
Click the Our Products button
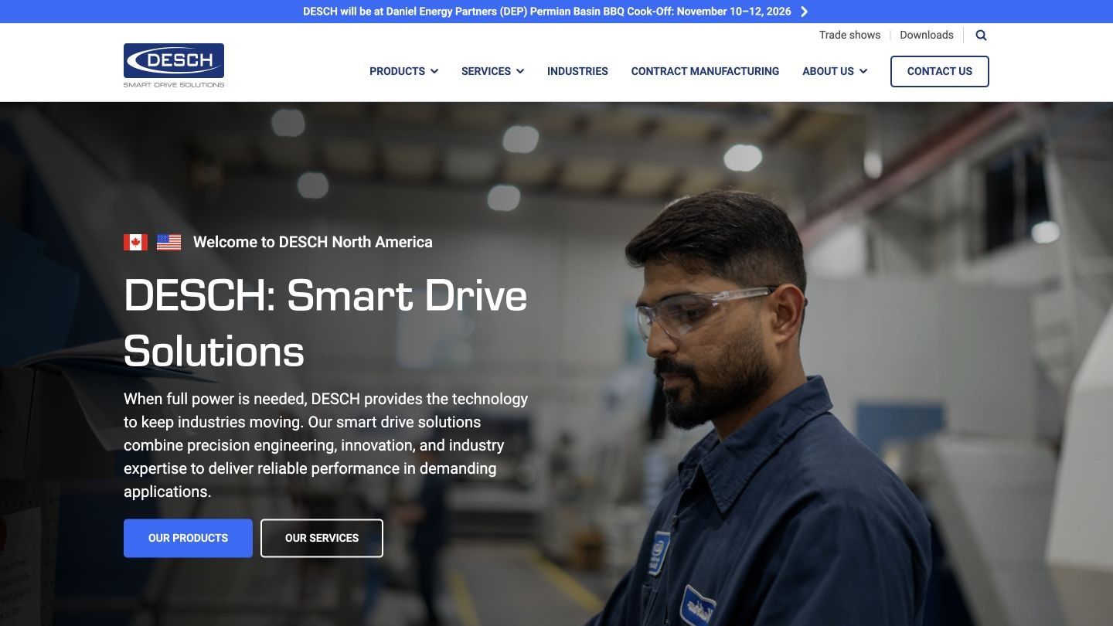click(188, 538)
